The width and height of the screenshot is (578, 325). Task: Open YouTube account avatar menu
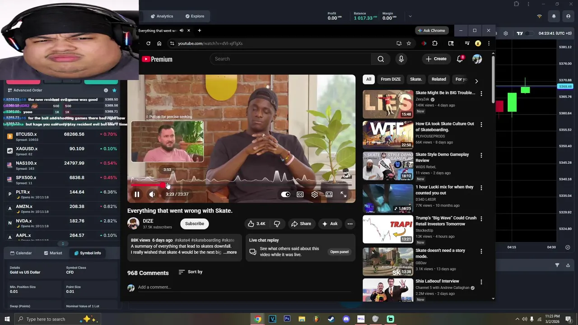477,59
